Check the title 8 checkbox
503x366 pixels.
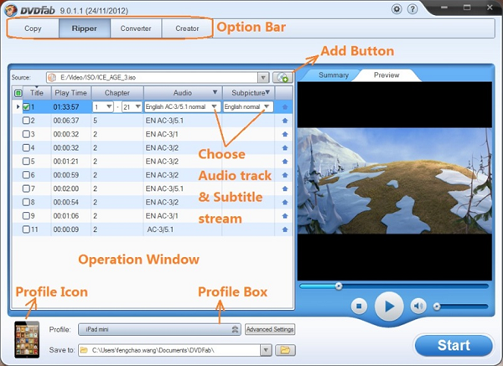pos(26,202)
